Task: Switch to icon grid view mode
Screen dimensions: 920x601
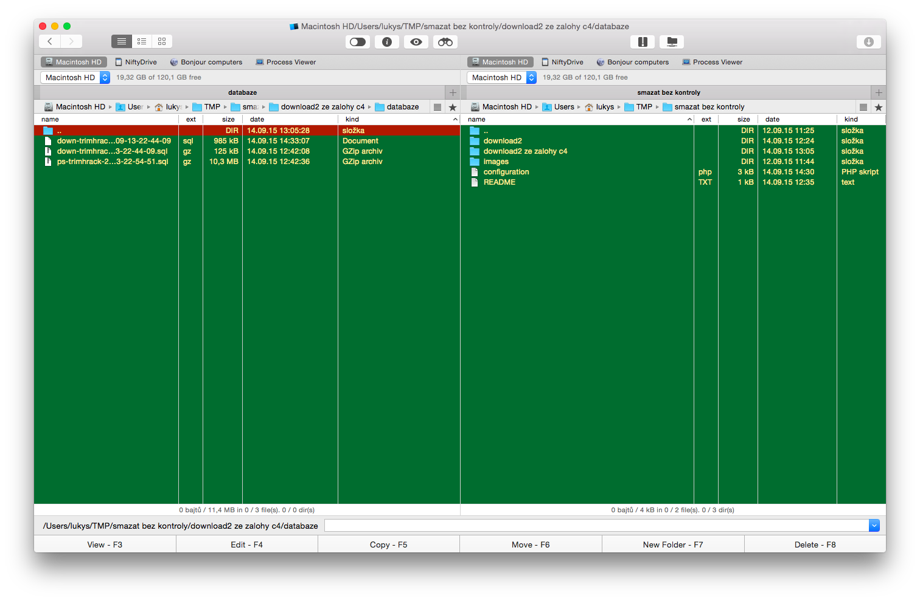Action: (162, 41)
